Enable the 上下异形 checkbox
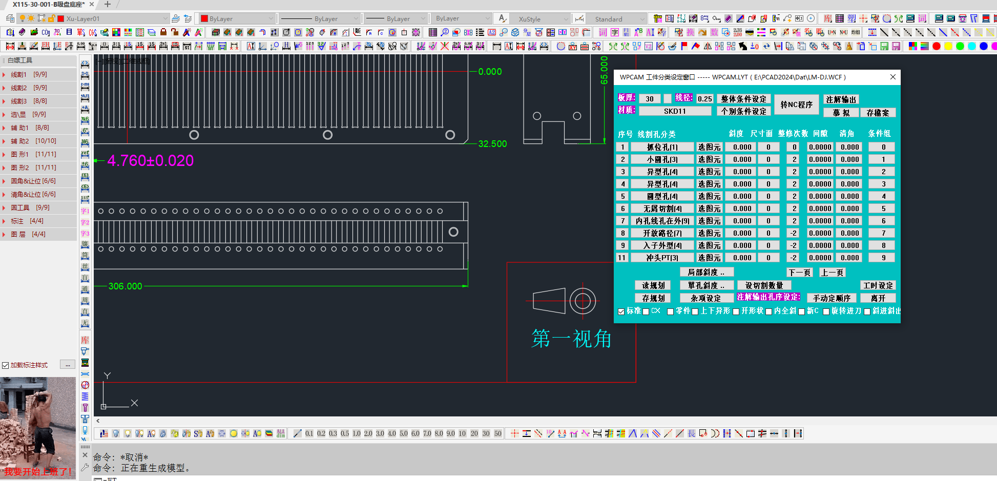Screen dimensions: 997x481 695,311
